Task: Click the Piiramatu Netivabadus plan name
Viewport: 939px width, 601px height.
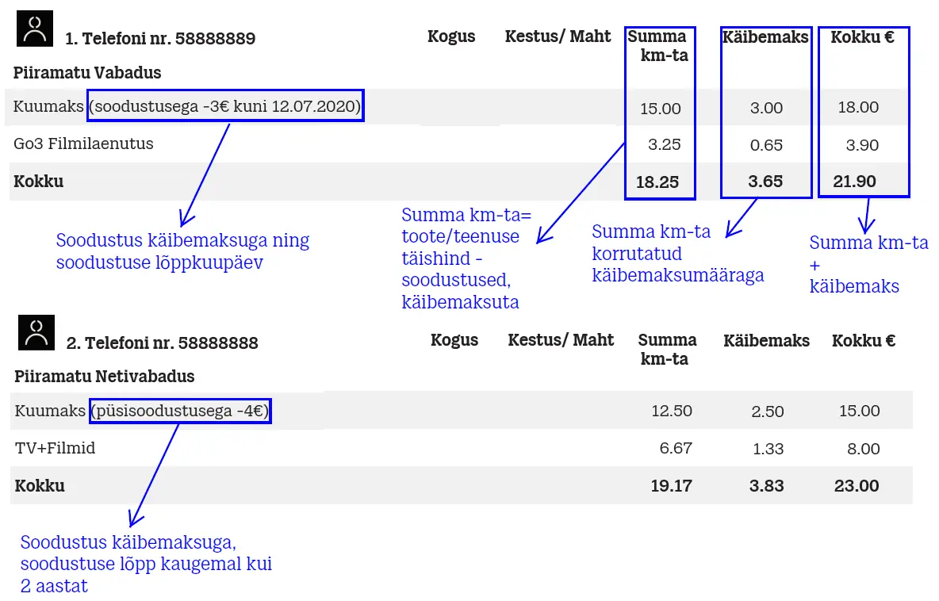Action: (104, 376)
